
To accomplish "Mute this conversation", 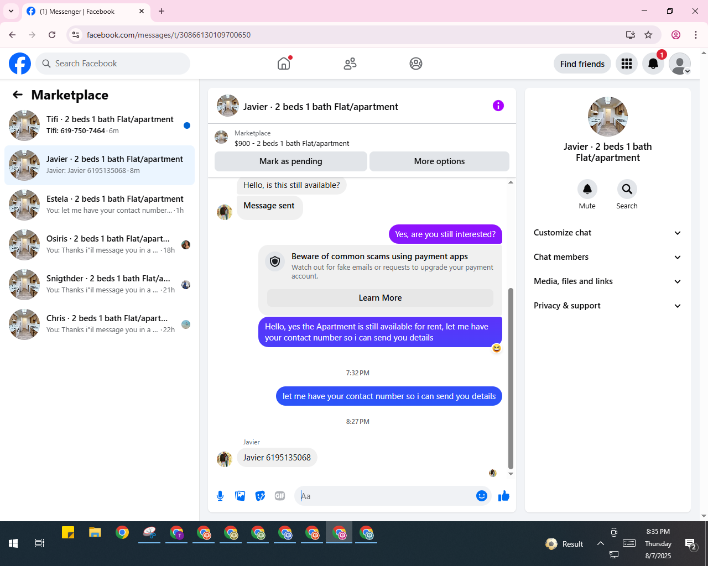I will [587, 190].
